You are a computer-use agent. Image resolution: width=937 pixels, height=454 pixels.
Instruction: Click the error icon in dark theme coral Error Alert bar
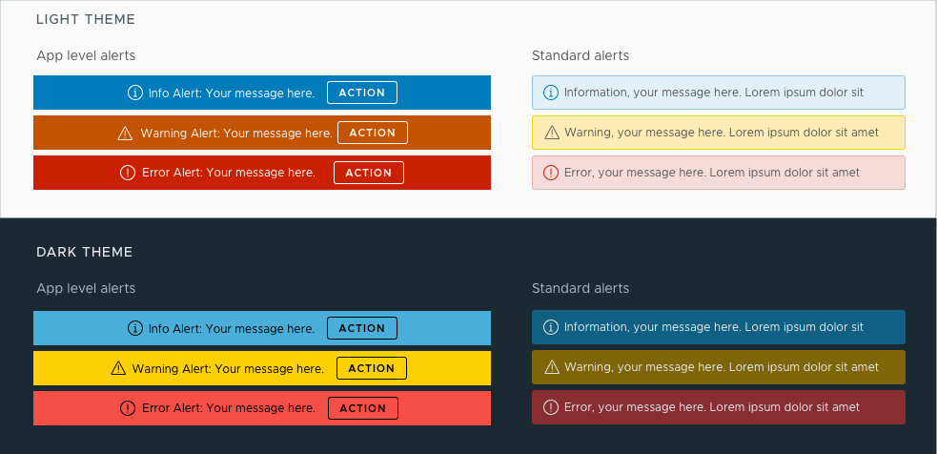click(x=128, y=408)
